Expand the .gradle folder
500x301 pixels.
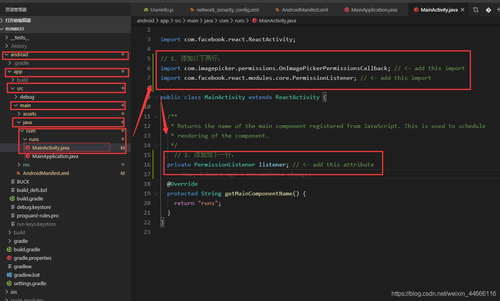click(x=65, y=63)
